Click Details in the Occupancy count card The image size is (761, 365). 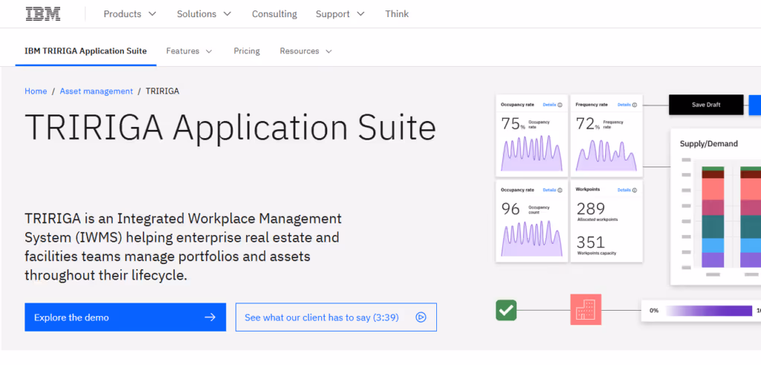click(549, 190)
